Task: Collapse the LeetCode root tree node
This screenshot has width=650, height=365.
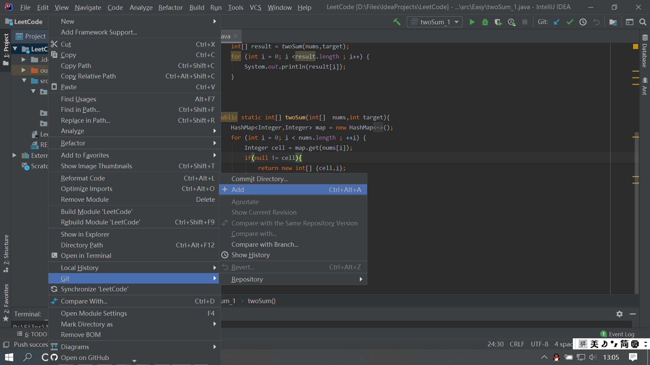Action: tap(15, 49)
